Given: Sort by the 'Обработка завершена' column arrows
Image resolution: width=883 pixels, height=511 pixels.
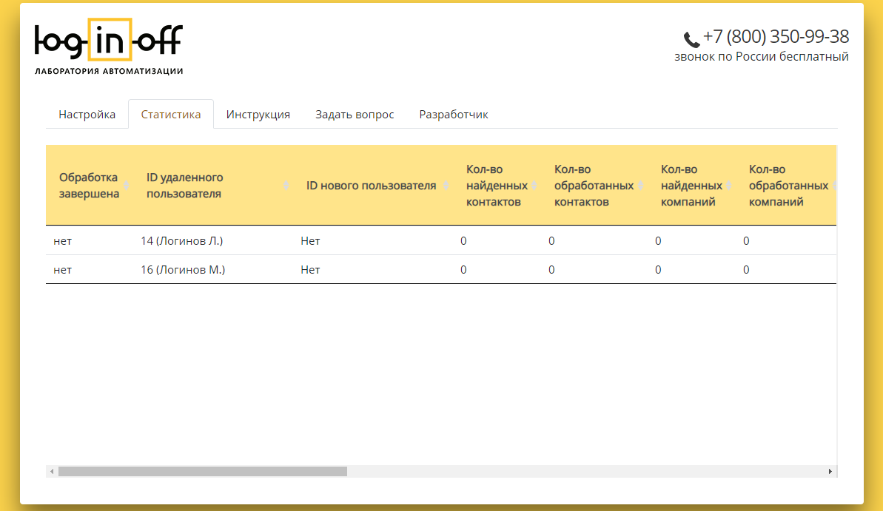Looking at the screenshot, I should (x=126, y=185).
